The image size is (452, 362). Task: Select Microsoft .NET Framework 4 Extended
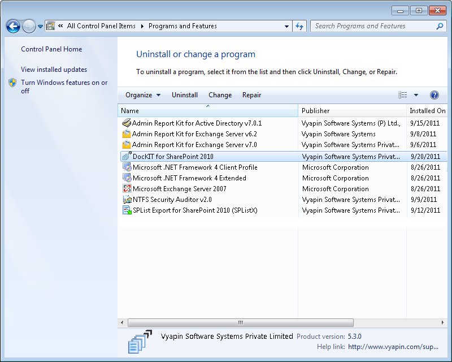[189, 178]
